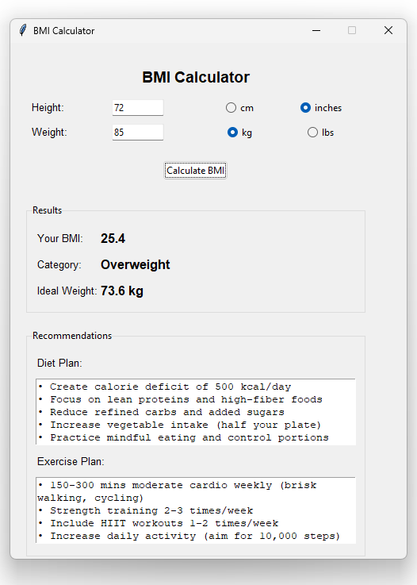This screenshot has width=417, height=585.
Task: Select the cm height unit
Action: (x=239, y=108)
